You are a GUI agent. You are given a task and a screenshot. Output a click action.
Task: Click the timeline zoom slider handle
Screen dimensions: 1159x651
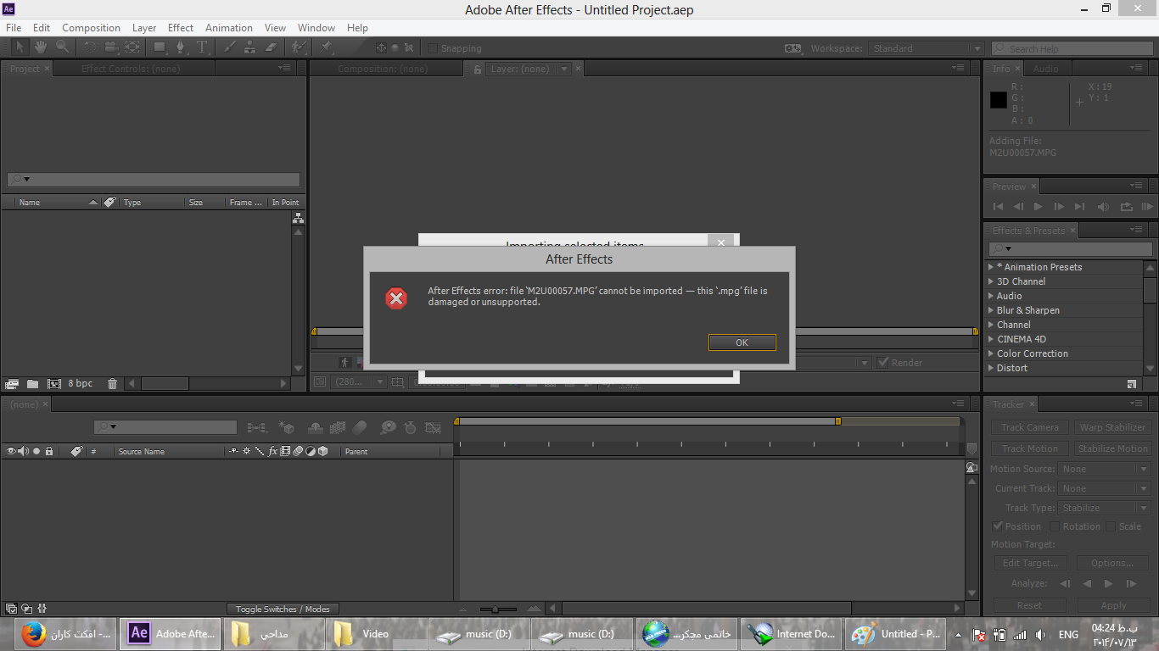click(x=496, y=609)
